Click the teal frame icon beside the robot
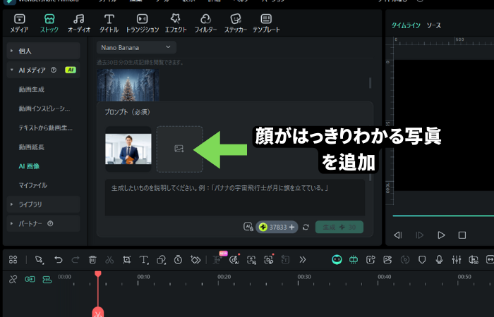 (x=354, y=259)
